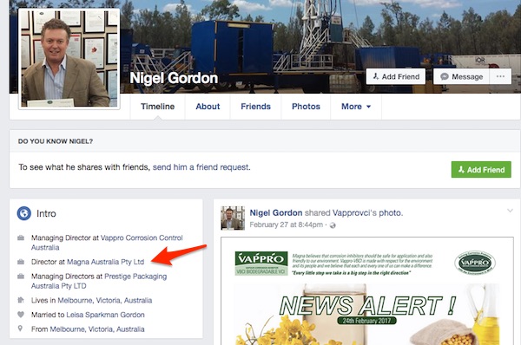This screenshot has height=345, width=521.
Task: Click the Nigel Gordon name on cover photo
Action: [174, 78]
